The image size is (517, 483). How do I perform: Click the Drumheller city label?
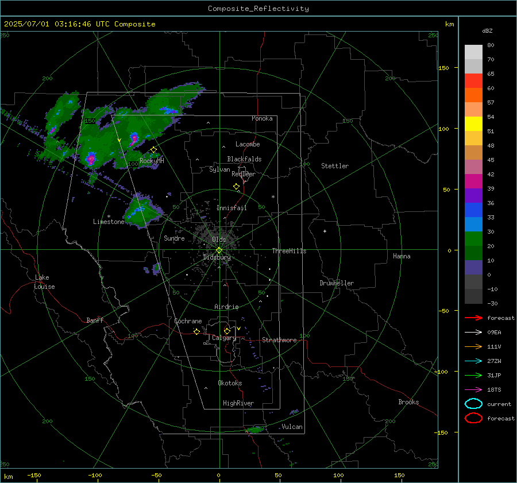click(x=337, y=283)
